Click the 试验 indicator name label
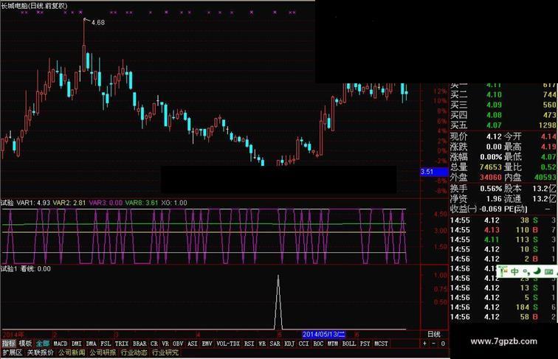Image resolution: width=558 pixels, height=359 pixels. pos(7,203)
